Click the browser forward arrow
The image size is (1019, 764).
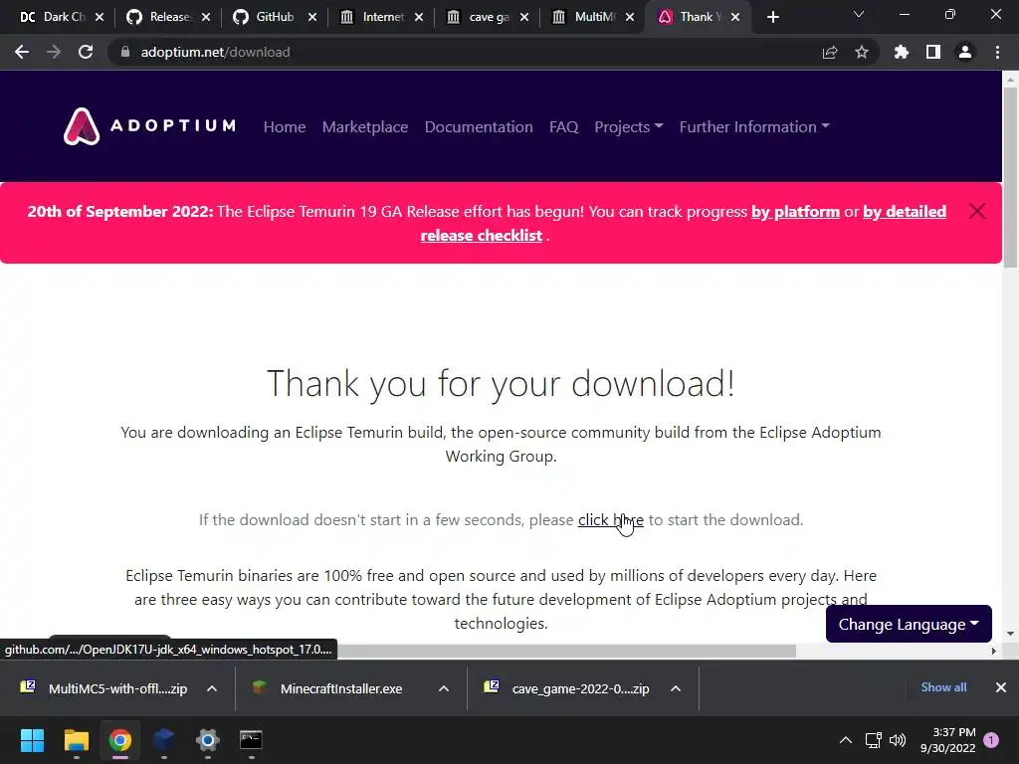[x=54, y=52]
